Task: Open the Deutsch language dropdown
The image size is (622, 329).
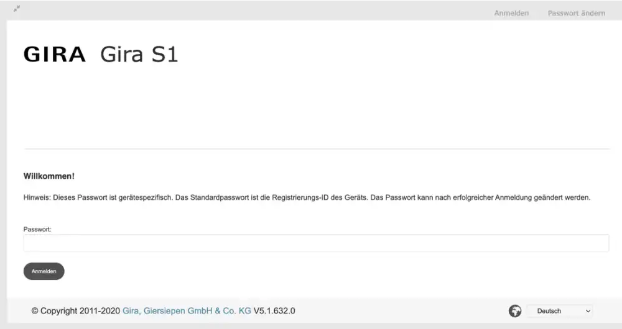Action: tap(560, 311)
